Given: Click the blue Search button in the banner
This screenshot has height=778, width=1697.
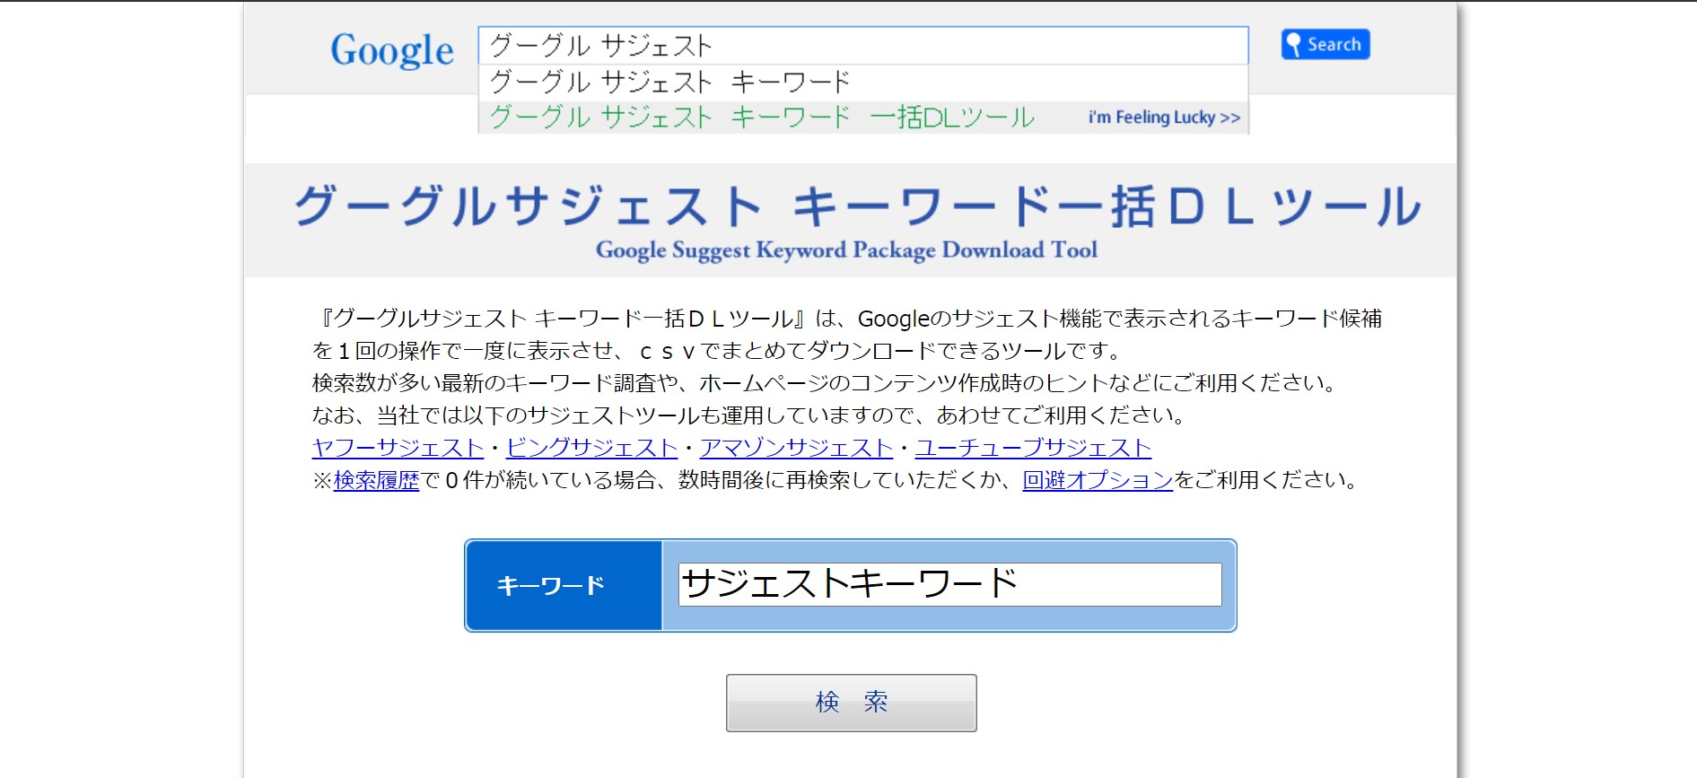Looking at the screenshot, I should pos(1325,45).
